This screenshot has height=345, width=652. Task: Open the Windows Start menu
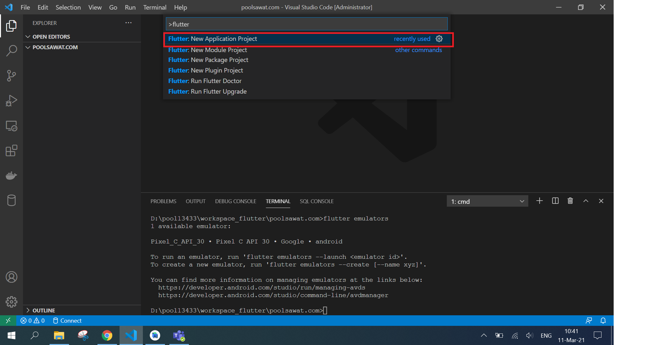click(12, 335)
